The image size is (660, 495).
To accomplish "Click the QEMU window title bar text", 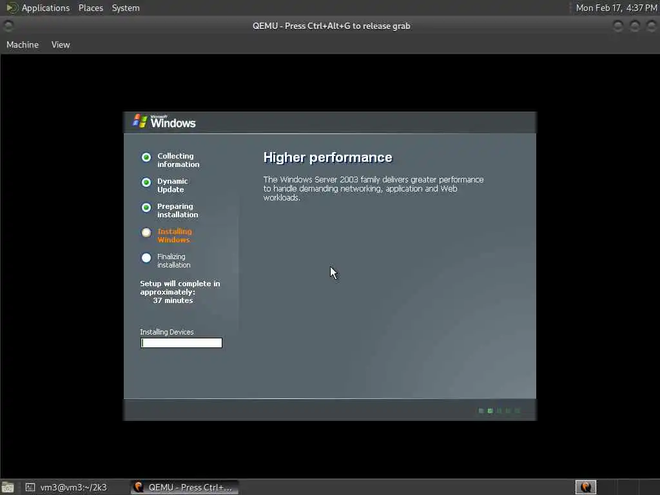I will click(331, 26).
